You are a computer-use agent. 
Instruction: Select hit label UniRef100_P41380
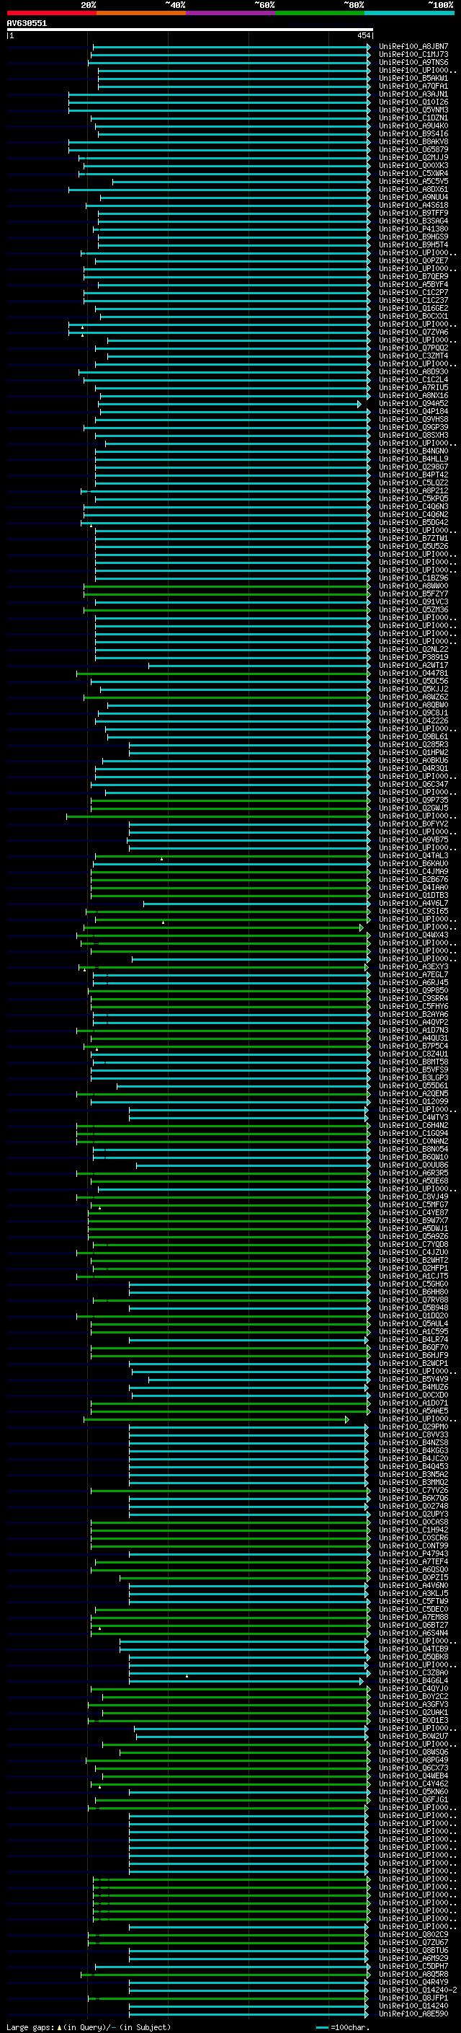(413, 229)
